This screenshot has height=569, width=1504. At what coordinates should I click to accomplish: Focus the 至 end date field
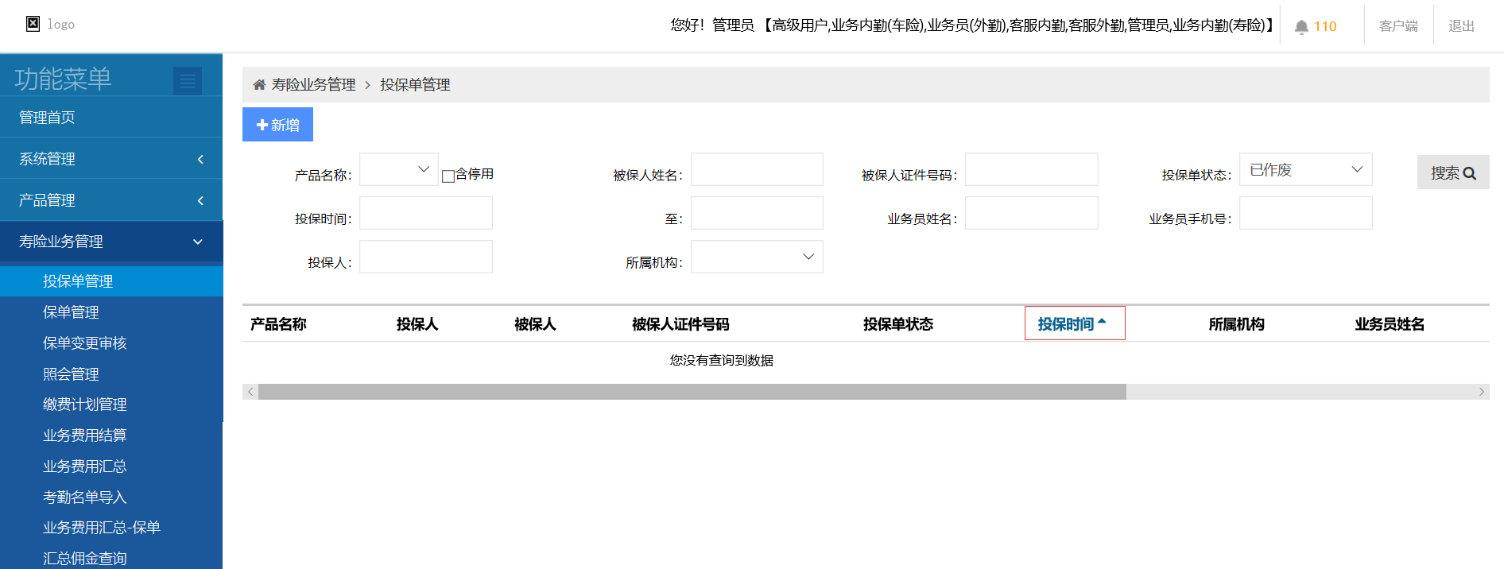(757, 213)
